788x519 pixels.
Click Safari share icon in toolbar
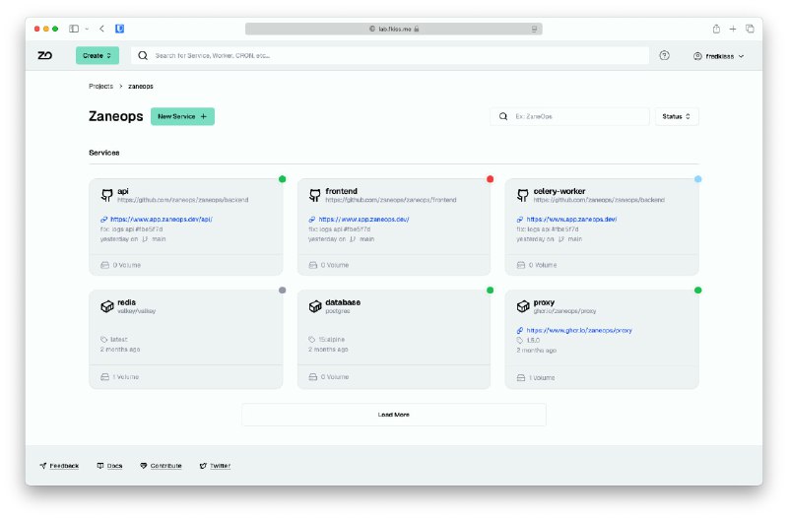pyautogui.click(x=716, y=29)
